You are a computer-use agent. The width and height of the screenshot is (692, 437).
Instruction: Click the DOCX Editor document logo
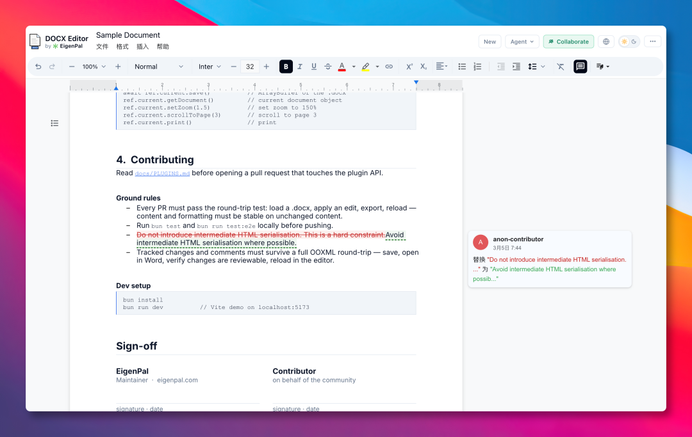click(35, 42)
